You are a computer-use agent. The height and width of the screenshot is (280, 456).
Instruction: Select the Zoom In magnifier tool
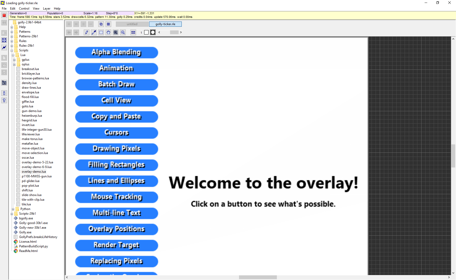point(116,32)
